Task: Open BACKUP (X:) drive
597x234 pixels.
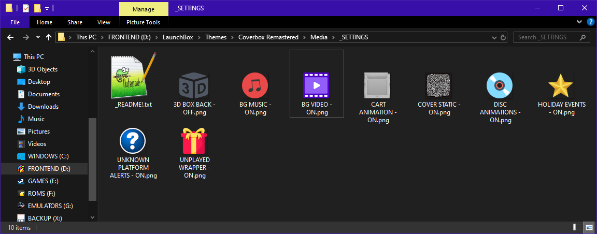Action: (x=45, y=218)
